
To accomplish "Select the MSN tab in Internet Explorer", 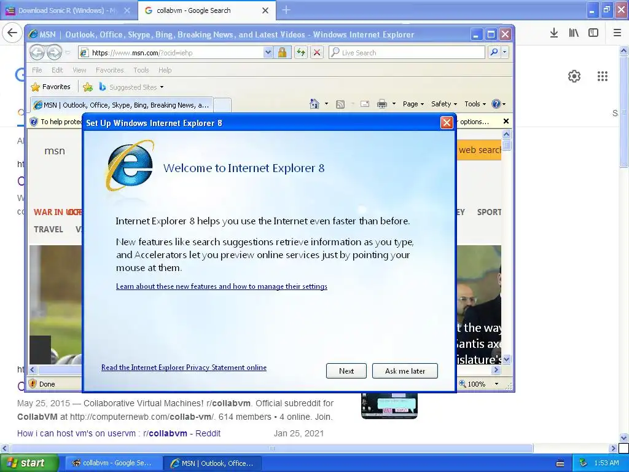I will (x=122, y=105).
